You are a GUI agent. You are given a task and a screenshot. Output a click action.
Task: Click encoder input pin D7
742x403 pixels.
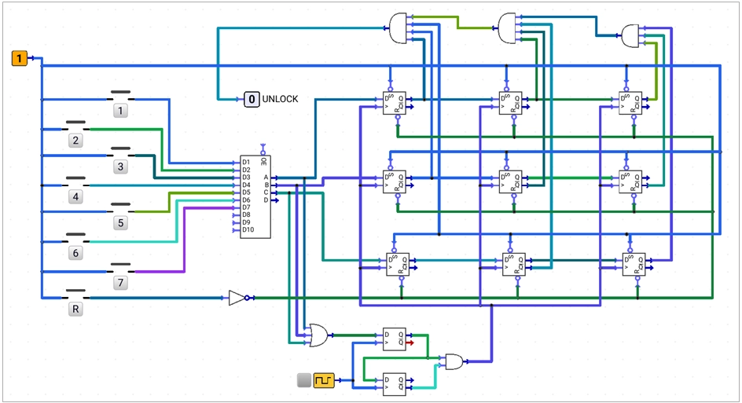tap(236, 207)
